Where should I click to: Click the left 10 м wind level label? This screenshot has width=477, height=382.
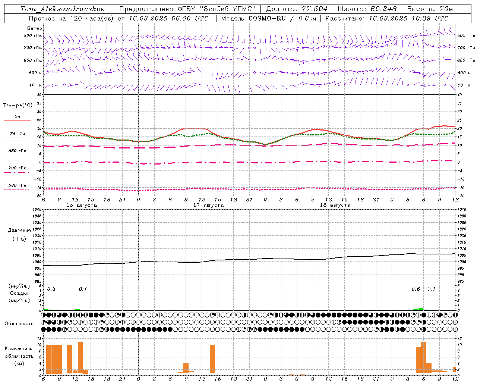(x=35, y=85)
